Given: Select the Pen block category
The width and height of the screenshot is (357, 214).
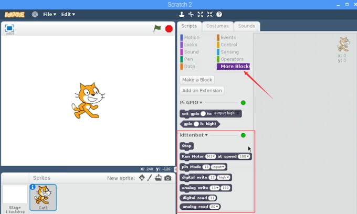Looking at the screenshot, I should [x=187, y=59].
